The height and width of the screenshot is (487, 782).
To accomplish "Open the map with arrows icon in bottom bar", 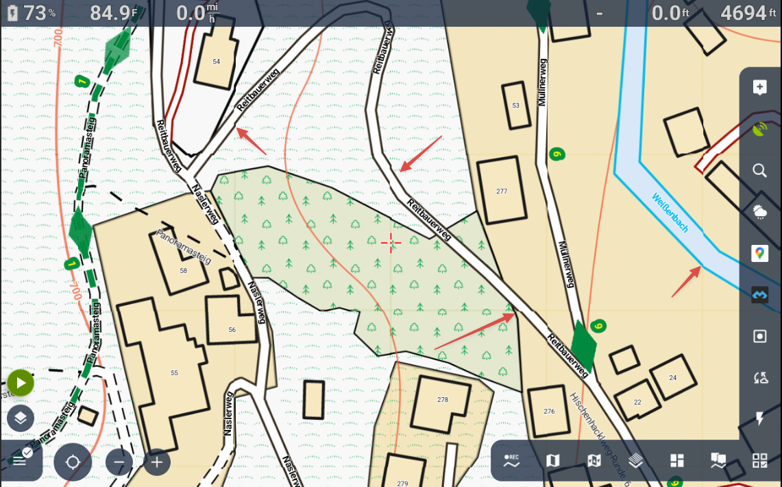I will 594,461.
